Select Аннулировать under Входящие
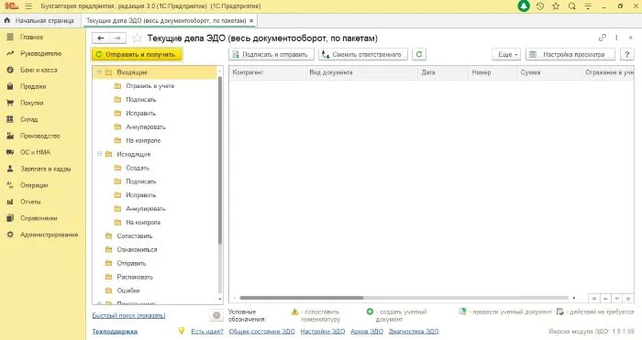The image size is (642, 340). click(x=145, y=126)
